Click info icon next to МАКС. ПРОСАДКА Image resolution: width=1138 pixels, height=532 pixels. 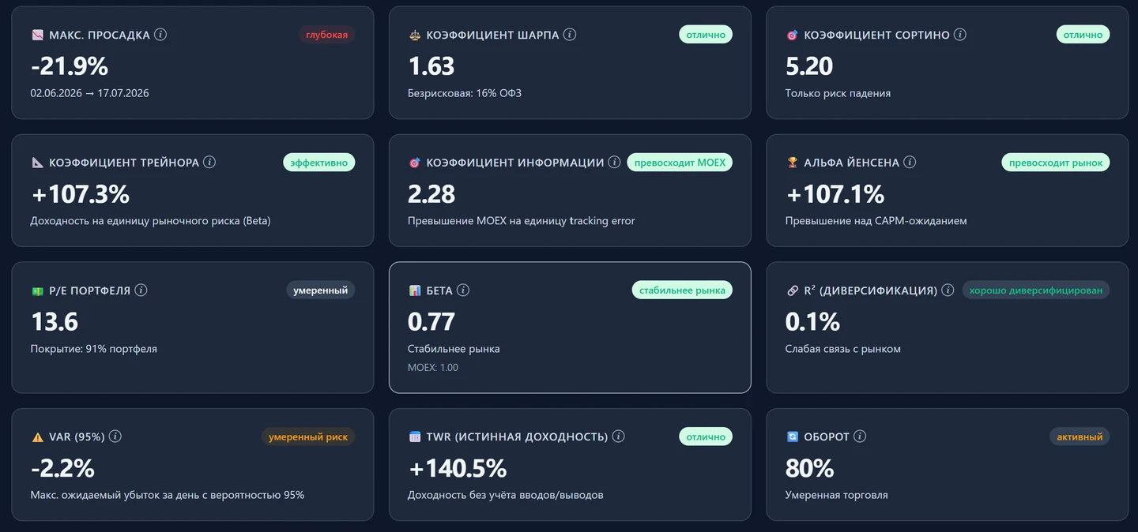click(x=160, y=35)
